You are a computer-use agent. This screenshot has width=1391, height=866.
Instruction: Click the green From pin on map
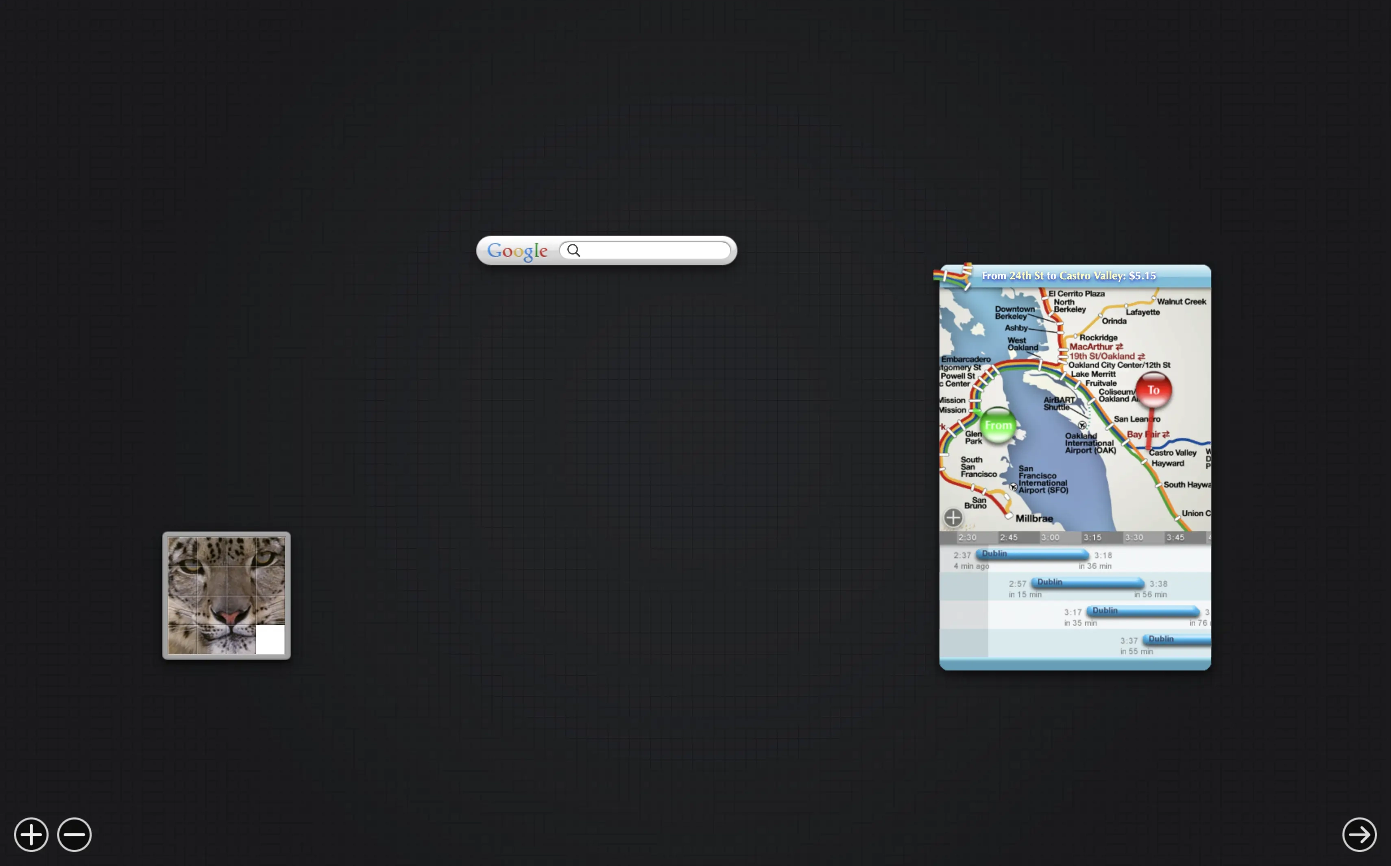point(998,425)
